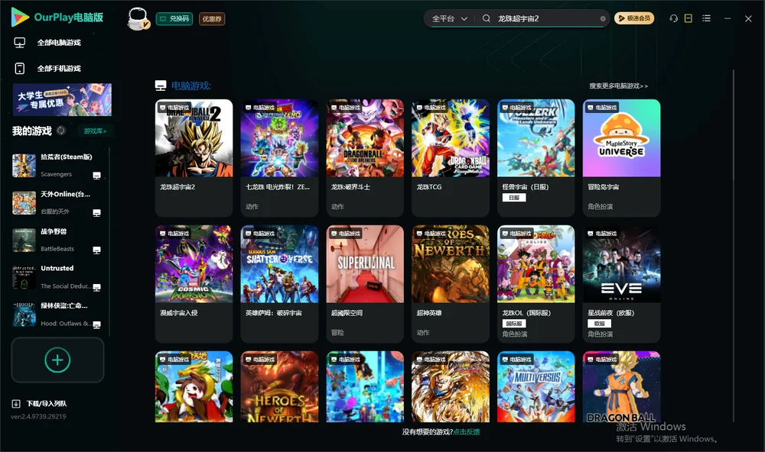Viewport: 765px width, 452px height.
Task: Click the monitor icon for 全部电脑游戏
Action: tap(20, 43)
